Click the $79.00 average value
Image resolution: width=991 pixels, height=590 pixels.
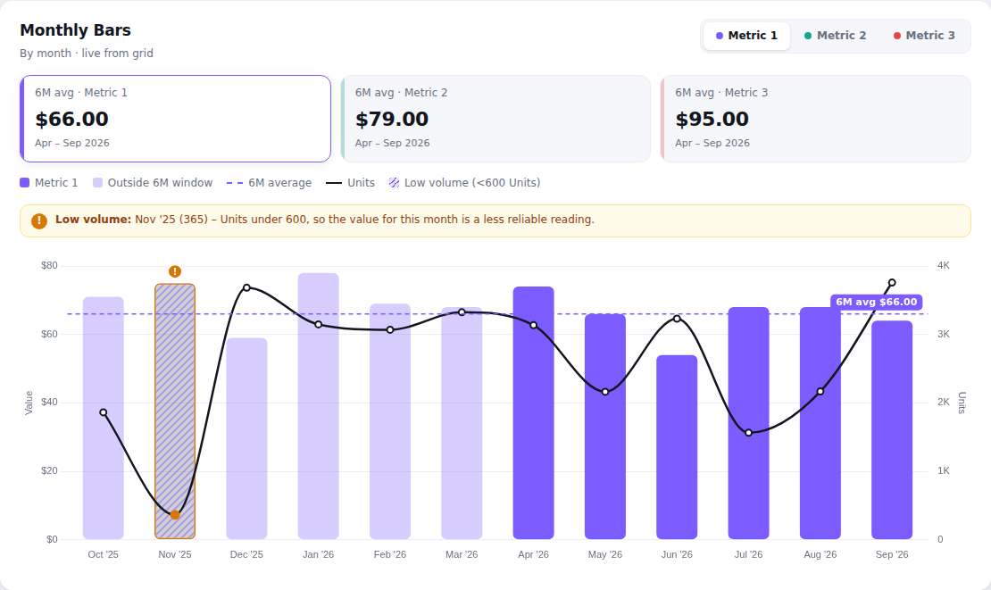pos(392,119)
